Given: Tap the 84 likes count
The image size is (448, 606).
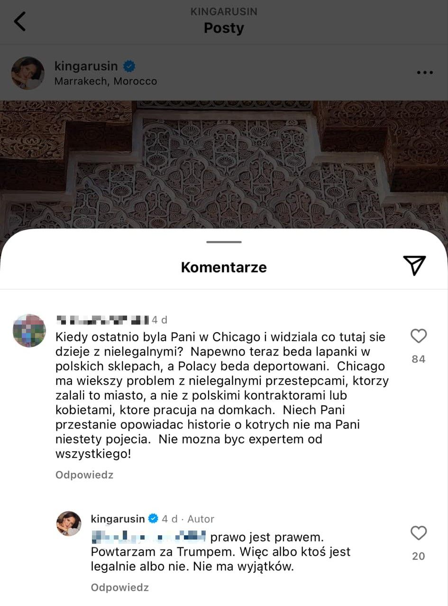Looking at the screenshot, I should 419,359.
